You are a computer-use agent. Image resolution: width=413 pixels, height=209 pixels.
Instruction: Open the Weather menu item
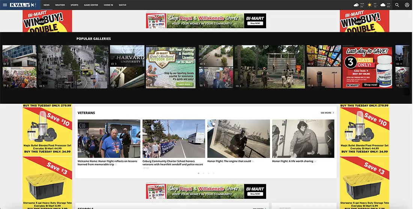click(60, 5)
